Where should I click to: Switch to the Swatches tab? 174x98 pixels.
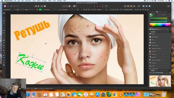coord(161,12)
